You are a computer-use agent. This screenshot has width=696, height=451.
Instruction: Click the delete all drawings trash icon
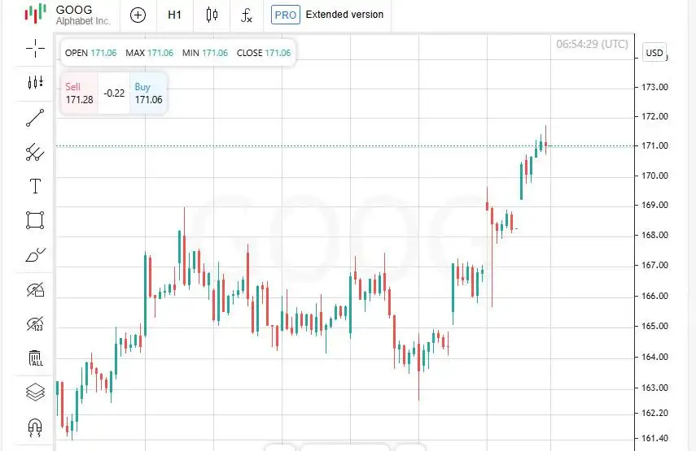click(36, 358)
